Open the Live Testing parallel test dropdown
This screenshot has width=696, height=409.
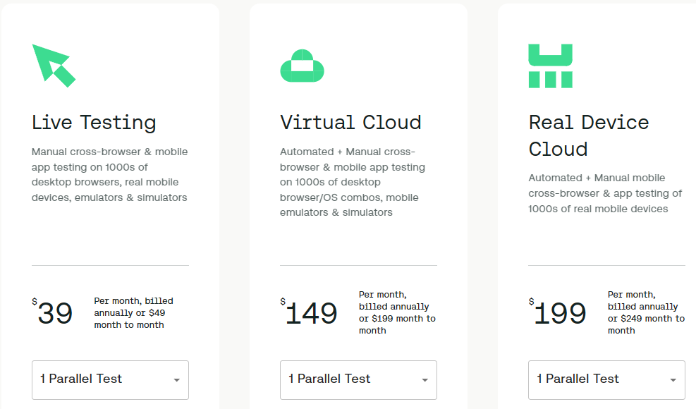[x=110, y=379]
